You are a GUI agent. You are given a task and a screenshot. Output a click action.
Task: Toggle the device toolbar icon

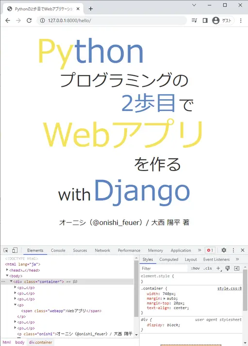point(15,250)
